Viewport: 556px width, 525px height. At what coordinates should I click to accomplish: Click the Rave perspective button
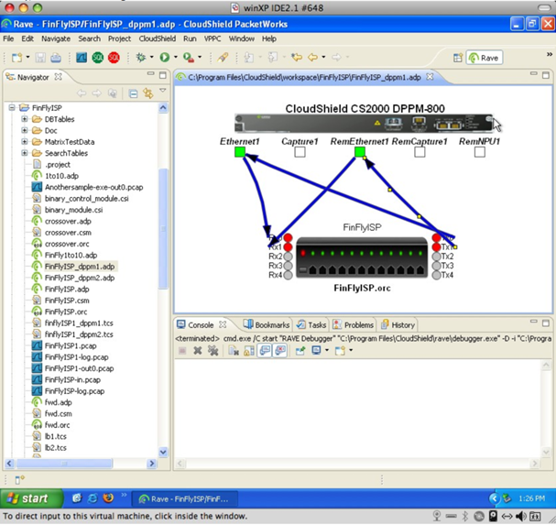point(485,58)
